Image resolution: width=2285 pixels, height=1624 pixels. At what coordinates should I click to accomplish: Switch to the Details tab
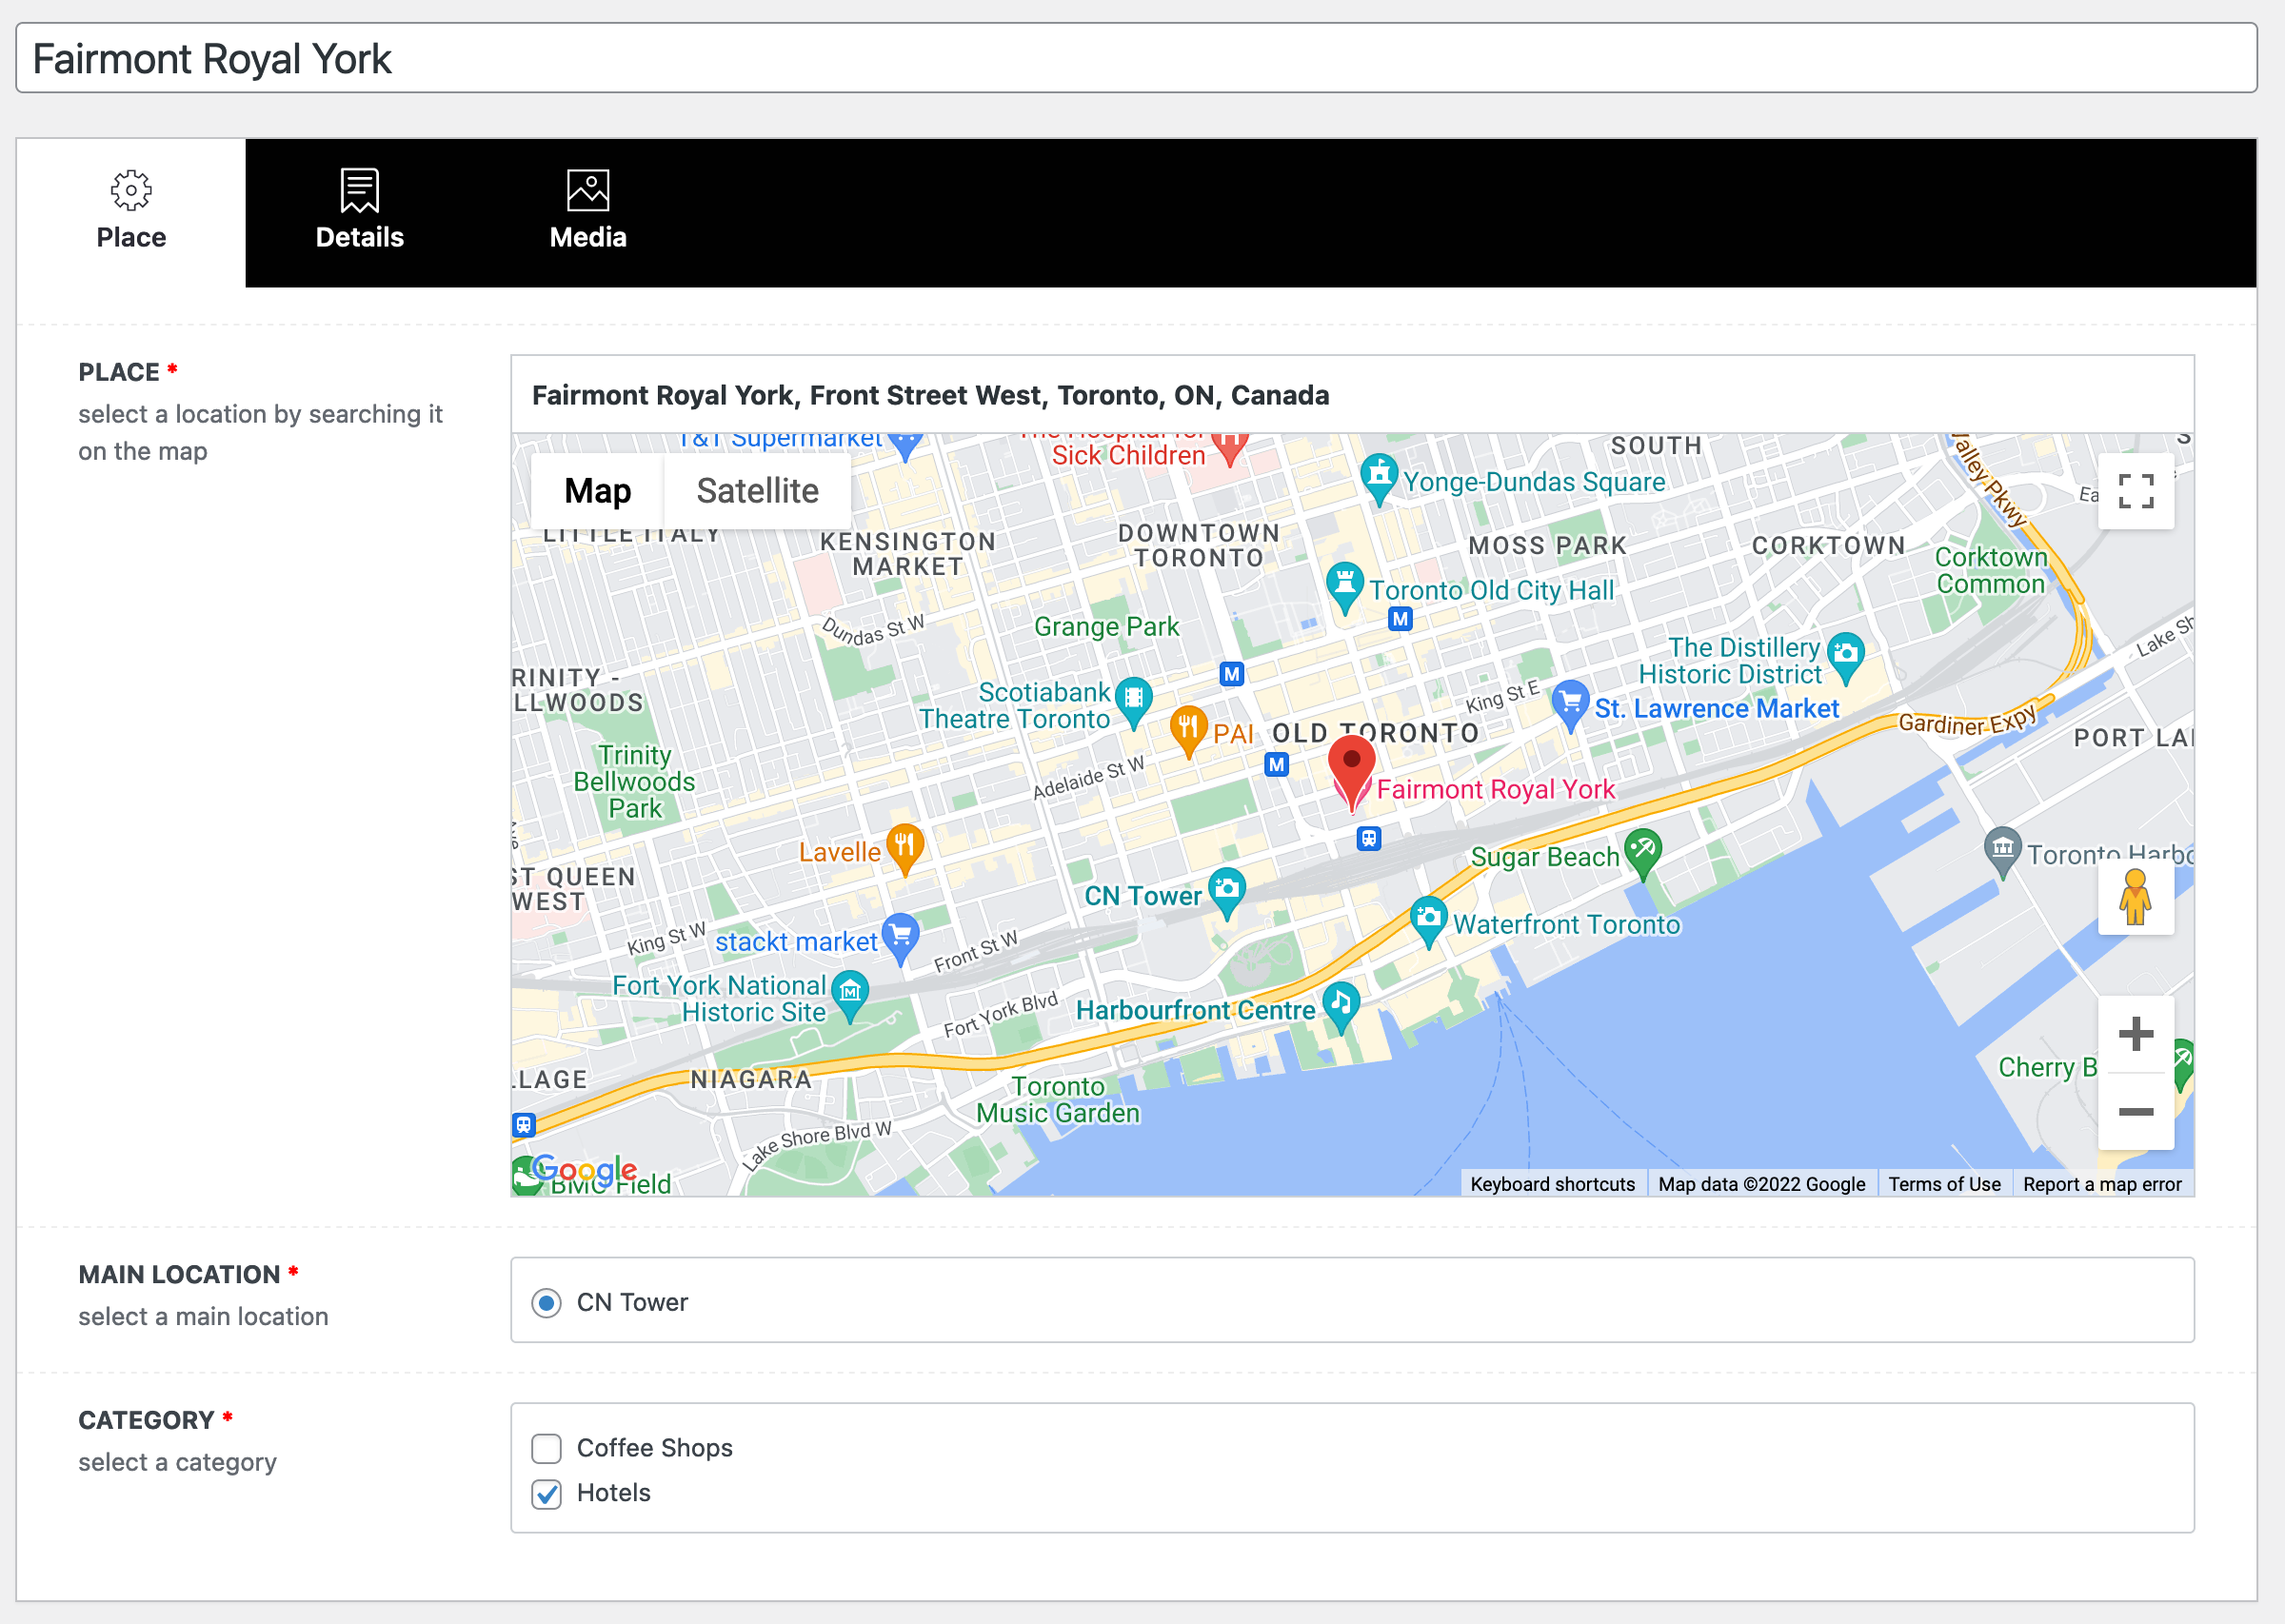click(359, 212)
